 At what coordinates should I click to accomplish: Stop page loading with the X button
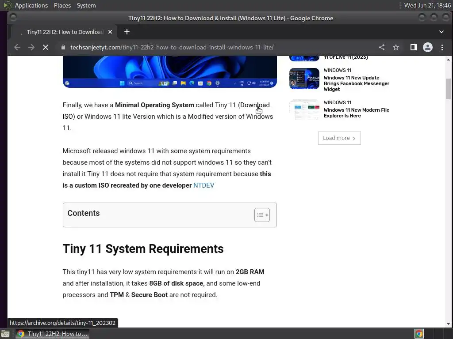[46, 47]
